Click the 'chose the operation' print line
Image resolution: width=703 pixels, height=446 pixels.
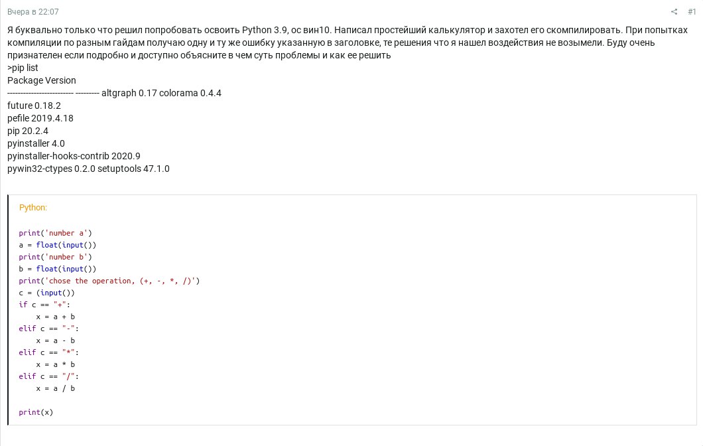(x=109, y=281)
